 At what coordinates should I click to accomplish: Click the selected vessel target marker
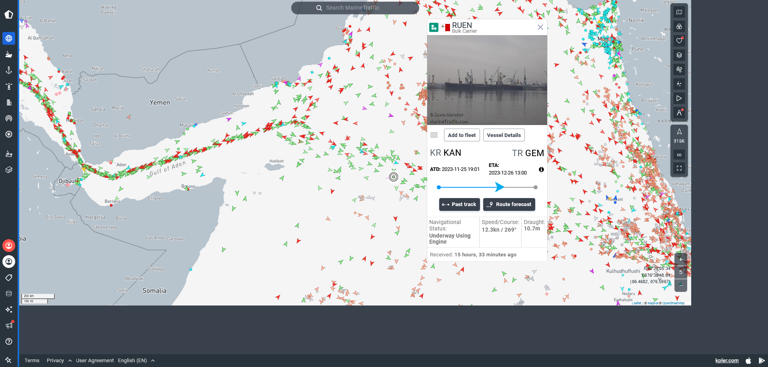coord(394,177)
